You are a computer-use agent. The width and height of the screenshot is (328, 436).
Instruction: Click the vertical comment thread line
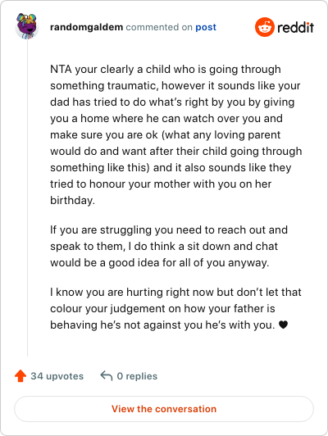click(x=27, y=198)
